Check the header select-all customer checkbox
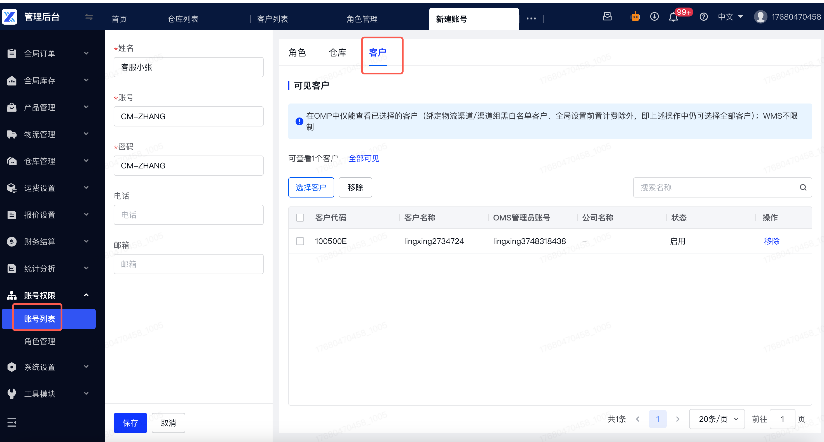Screen dimensions: 824x442 (300, 218)
